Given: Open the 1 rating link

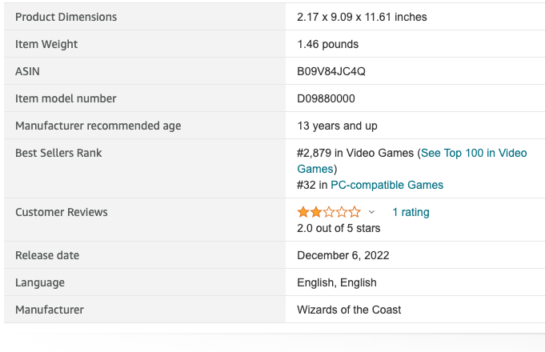Looking at the screenshot, I should point(411,212).
